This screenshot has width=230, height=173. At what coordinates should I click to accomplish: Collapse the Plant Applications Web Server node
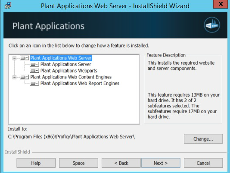14,58
